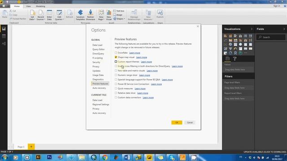Open Skype from the taskbar
The image size is (287, 161).
click(171, 157)
